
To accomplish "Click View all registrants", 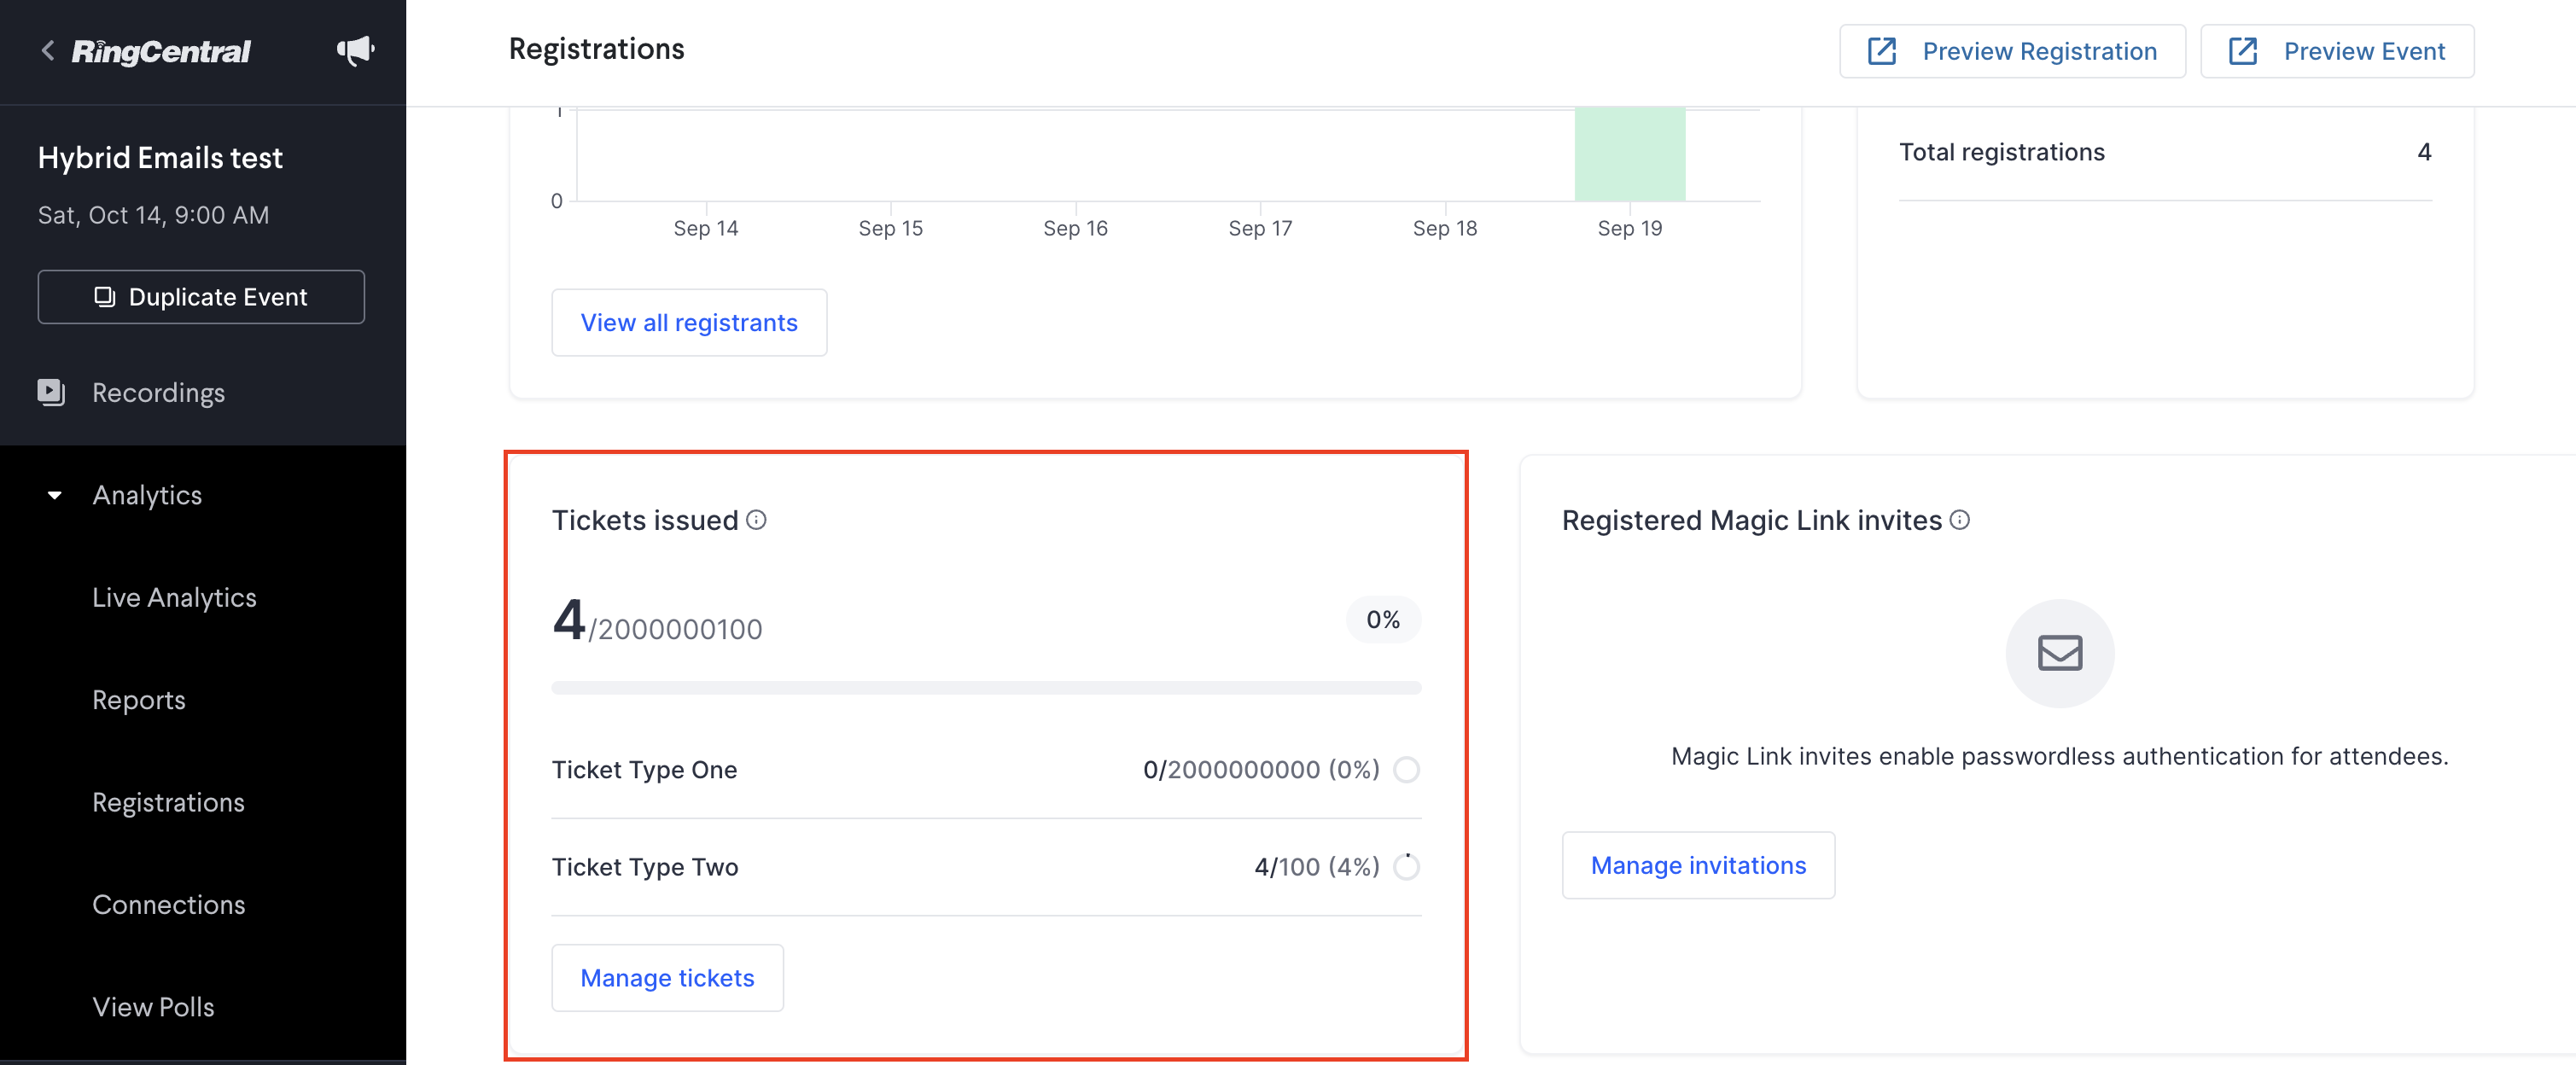I will pos(689,323).
